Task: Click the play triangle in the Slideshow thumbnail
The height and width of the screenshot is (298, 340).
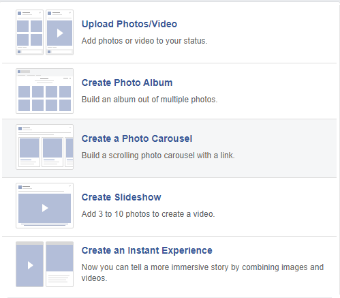Action: pyautogui.click(x=45, y=208)
